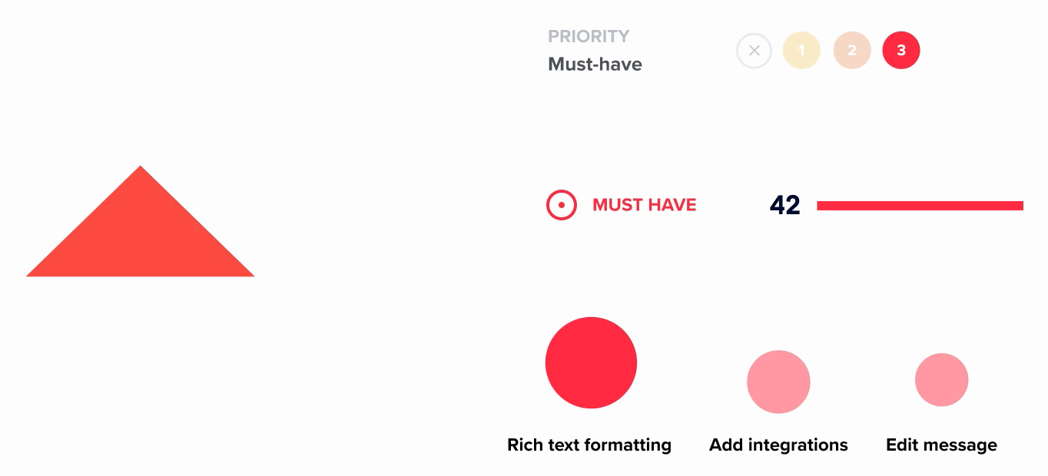This screenshot has height=476, width=1048.
Task: Set priority level to 1
Action: [x=801, y=51]
